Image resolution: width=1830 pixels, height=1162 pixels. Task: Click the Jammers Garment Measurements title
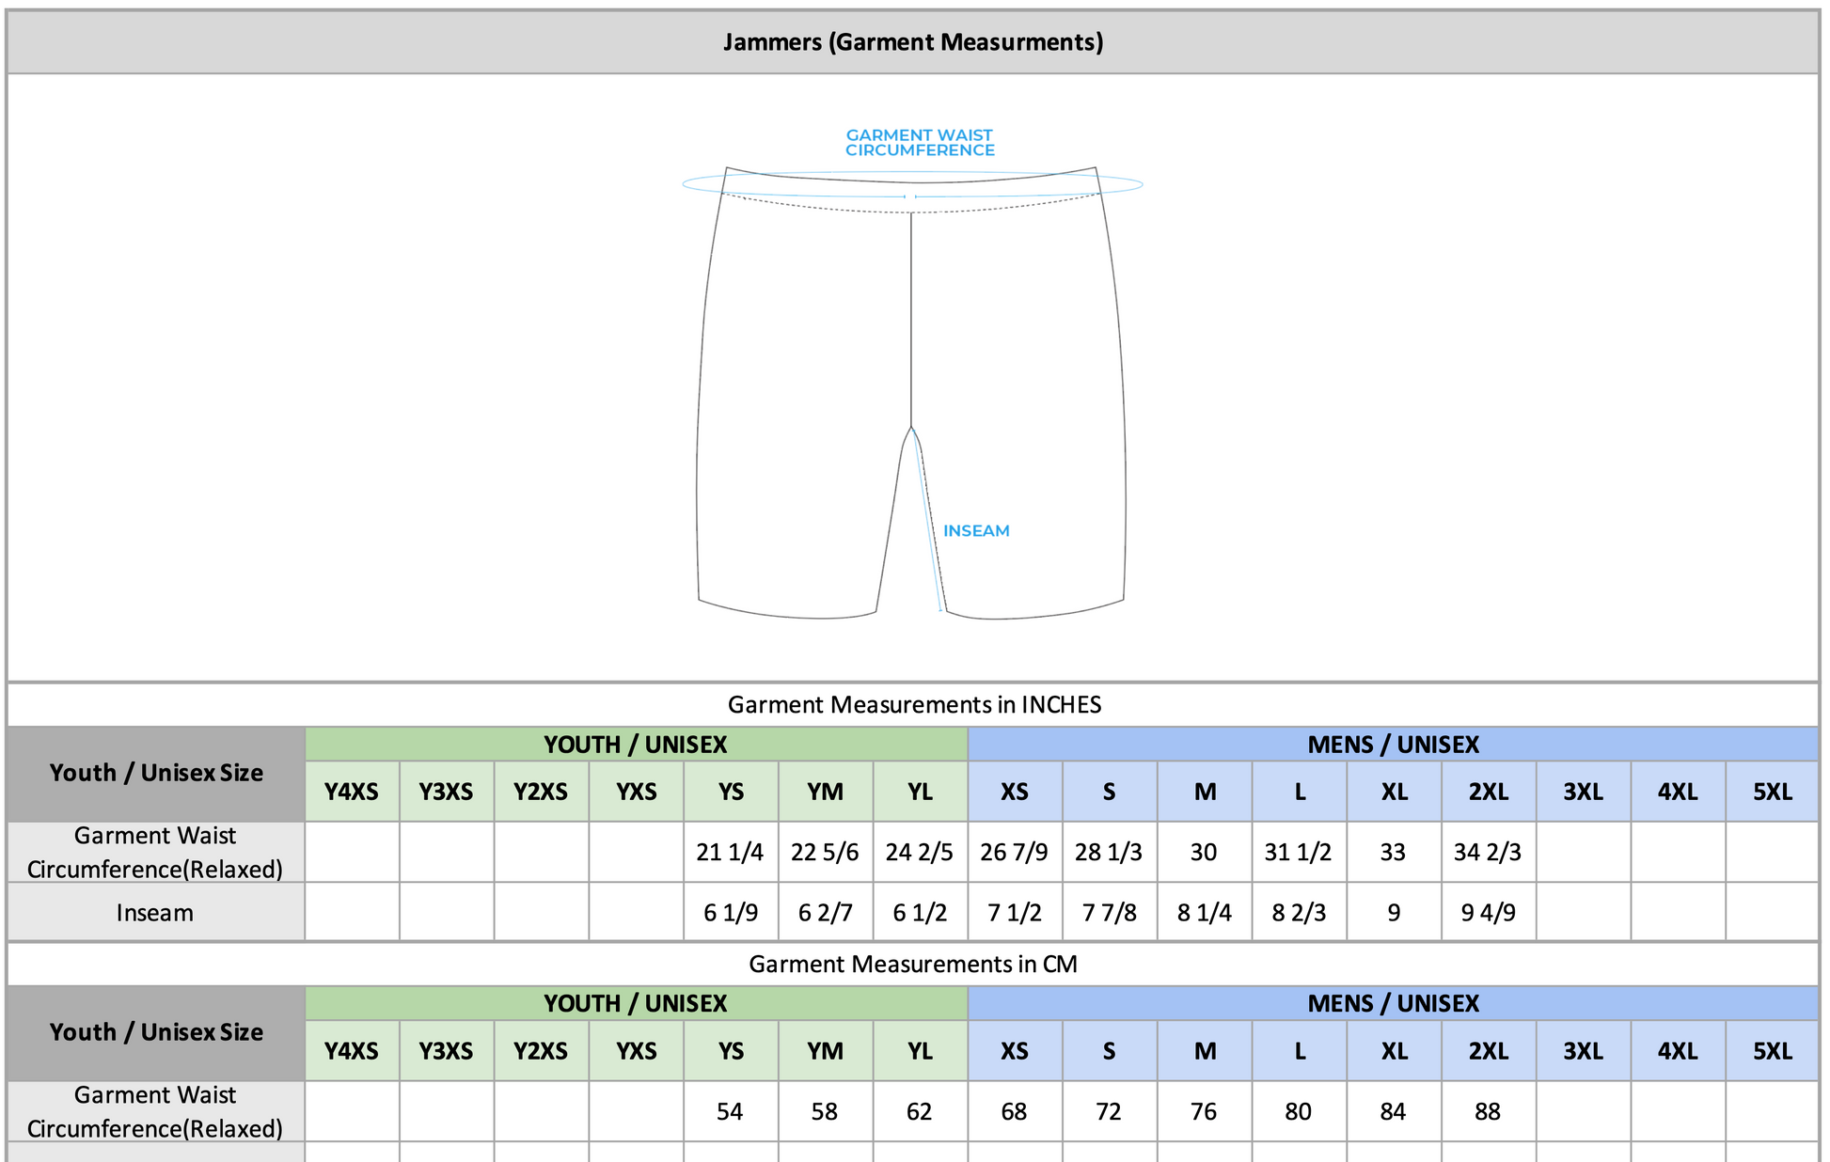coord(912,42)
